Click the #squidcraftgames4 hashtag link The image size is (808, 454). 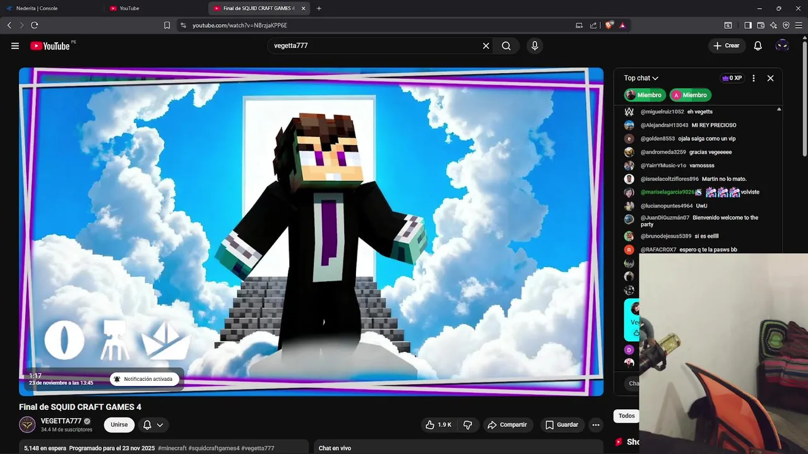pyautogui.click(x=213, y=448)
